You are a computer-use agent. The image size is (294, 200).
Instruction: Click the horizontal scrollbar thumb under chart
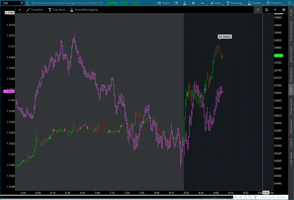click(215, 197)
